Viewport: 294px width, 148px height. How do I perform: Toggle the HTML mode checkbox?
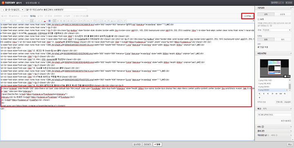(x=245, y=16)
